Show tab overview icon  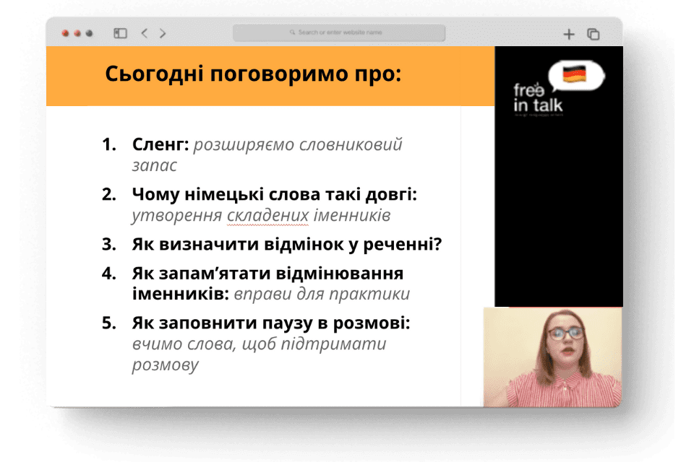593,34
